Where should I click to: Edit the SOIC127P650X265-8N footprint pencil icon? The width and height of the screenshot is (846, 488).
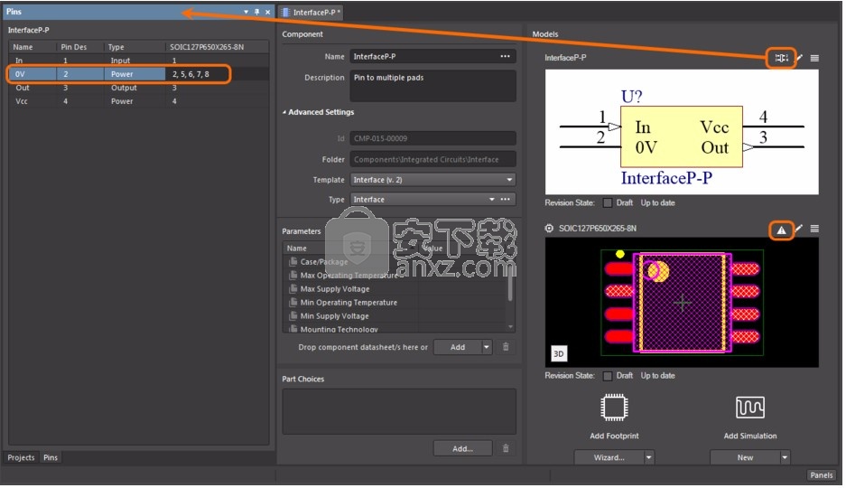pyautogui.click(x=799, y=229)
